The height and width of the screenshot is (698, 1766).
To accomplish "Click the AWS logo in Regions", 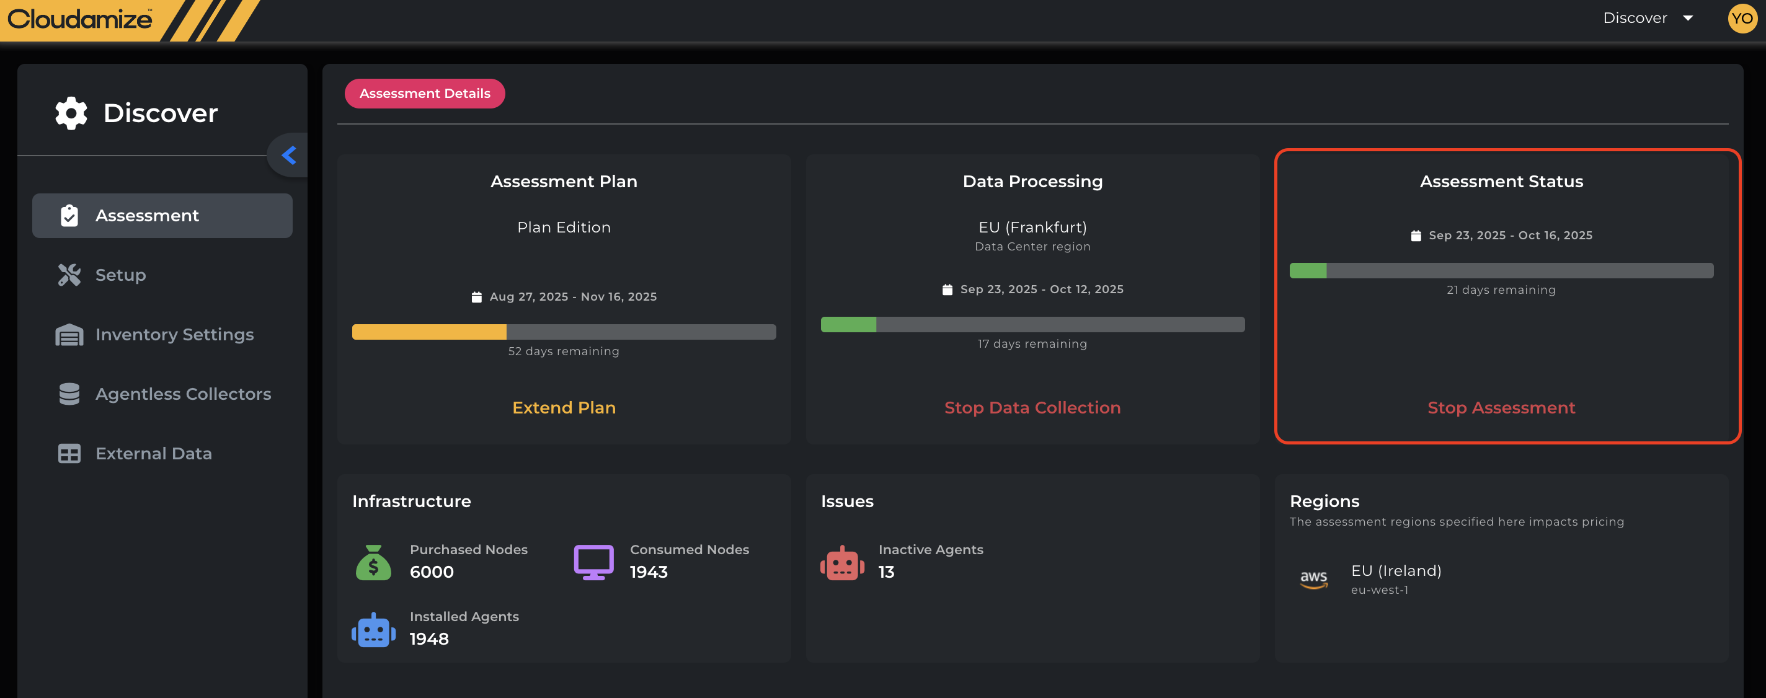I will 1313,580.
